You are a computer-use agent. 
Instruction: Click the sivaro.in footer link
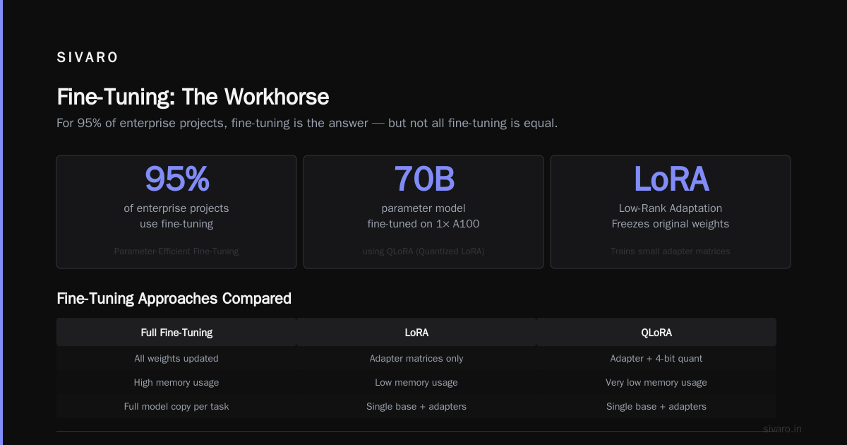[782, 429]
